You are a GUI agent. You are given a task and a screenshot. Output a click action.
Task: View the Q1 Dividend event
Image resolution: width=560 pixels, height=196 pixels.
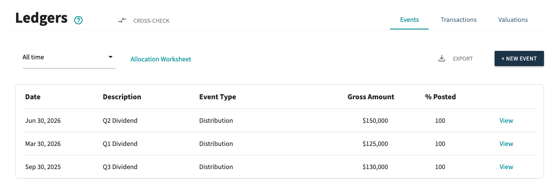click(x=506, y=144)
